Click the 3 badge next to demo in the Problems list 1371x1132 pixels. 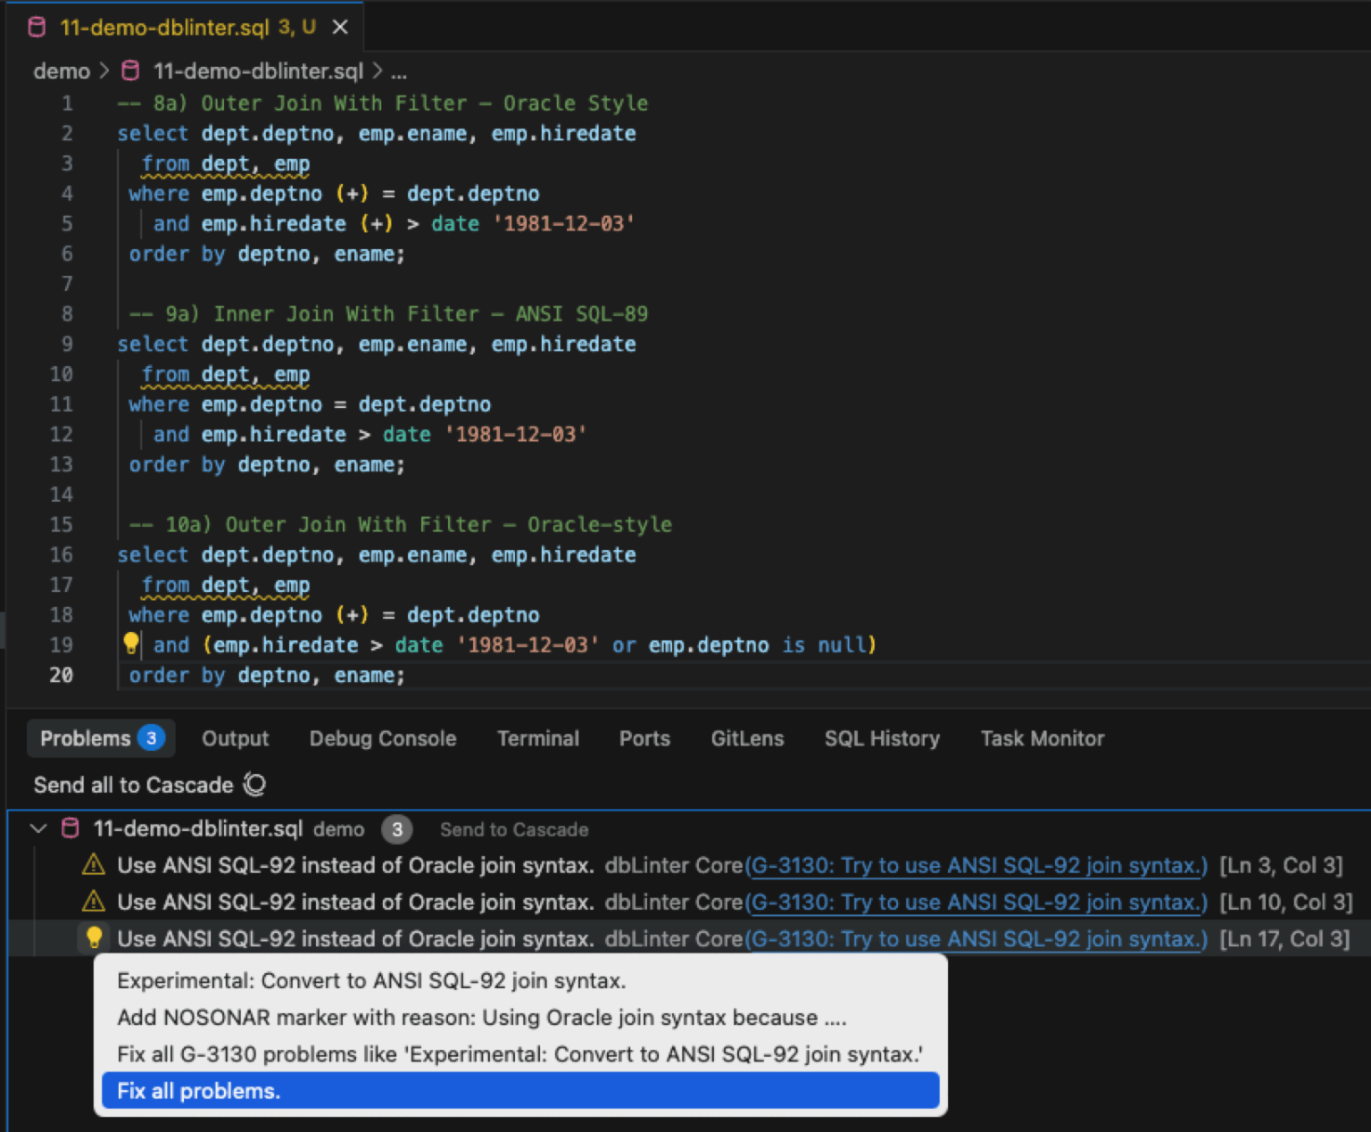[x=397, y=829]
